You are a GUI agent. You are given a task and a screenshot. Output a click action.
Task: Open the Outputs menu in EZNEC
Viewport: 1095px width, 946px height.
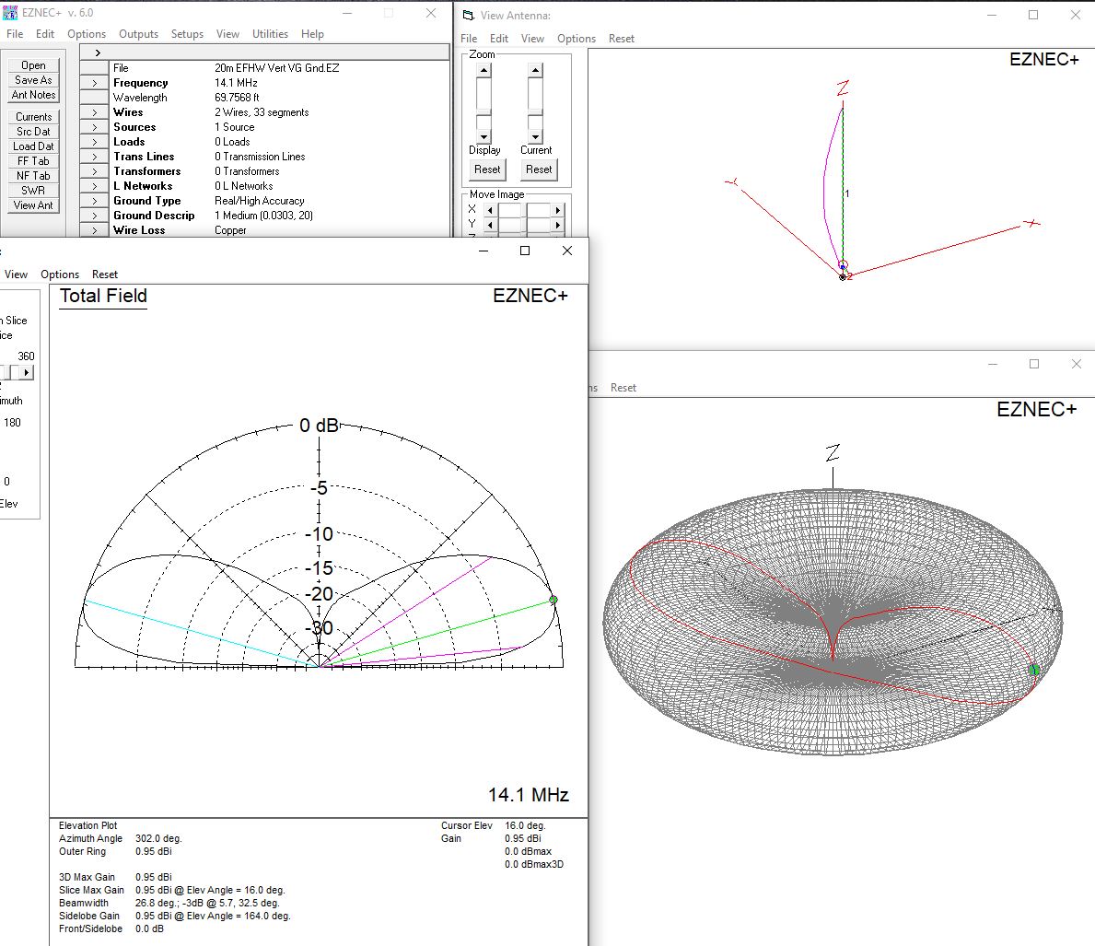pyautogui.click(x=138, y=34)
